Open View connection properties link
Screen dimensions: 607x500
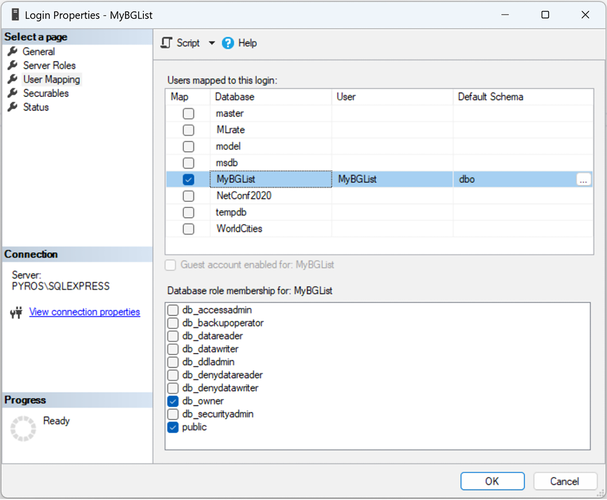[x=85, y=312]
